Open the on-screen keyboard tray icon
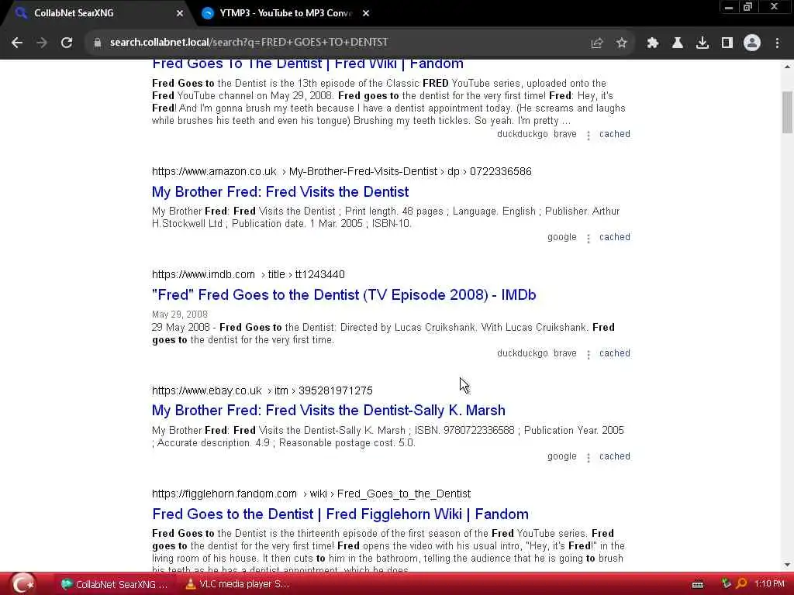This screenshot has height=595, width=794. click(x=698, y=585)
